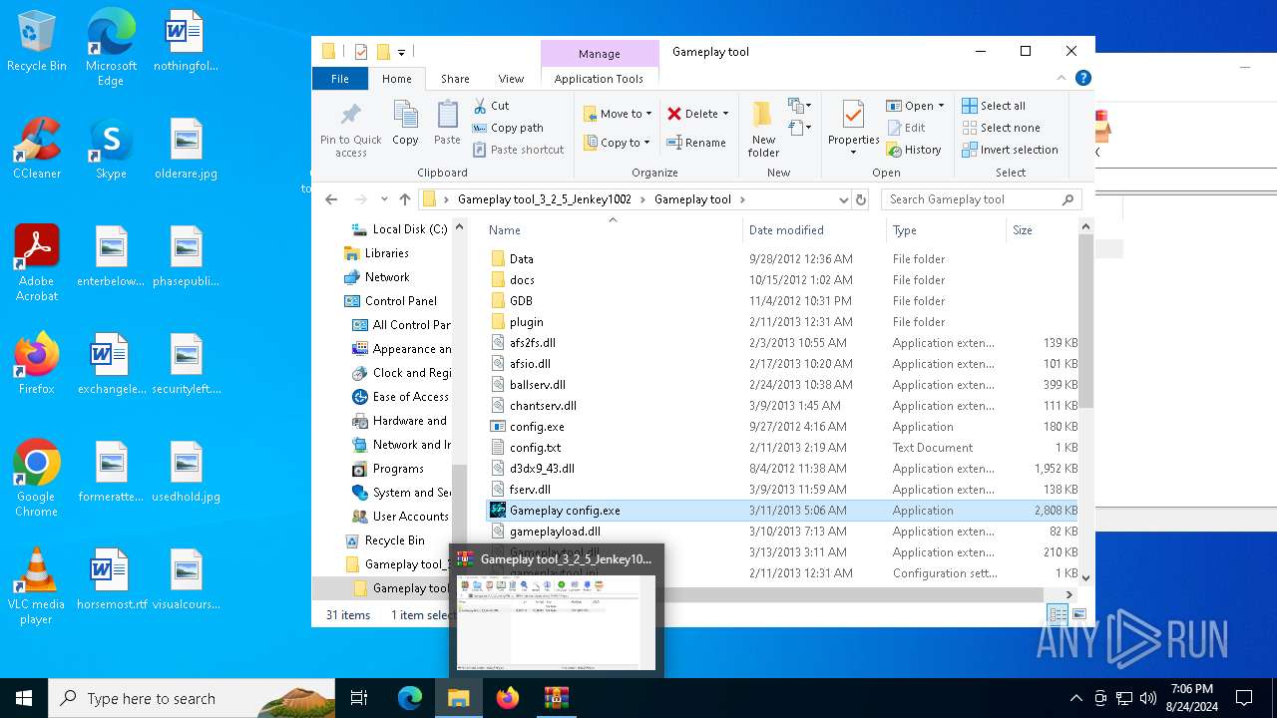Launch VLC media player shortcut
This screenshot has height=718, width=1277.
(x=37, y=586)
